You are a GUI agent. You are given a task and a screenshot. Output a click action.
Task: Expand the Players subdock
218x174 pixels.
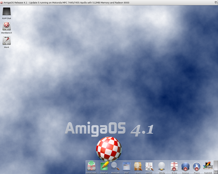(196, 166)
